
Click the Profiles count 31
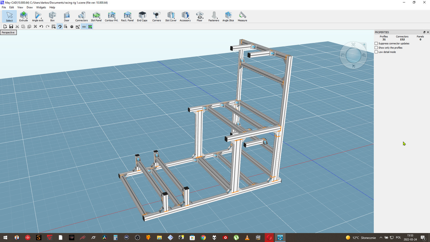coord(384,40)
